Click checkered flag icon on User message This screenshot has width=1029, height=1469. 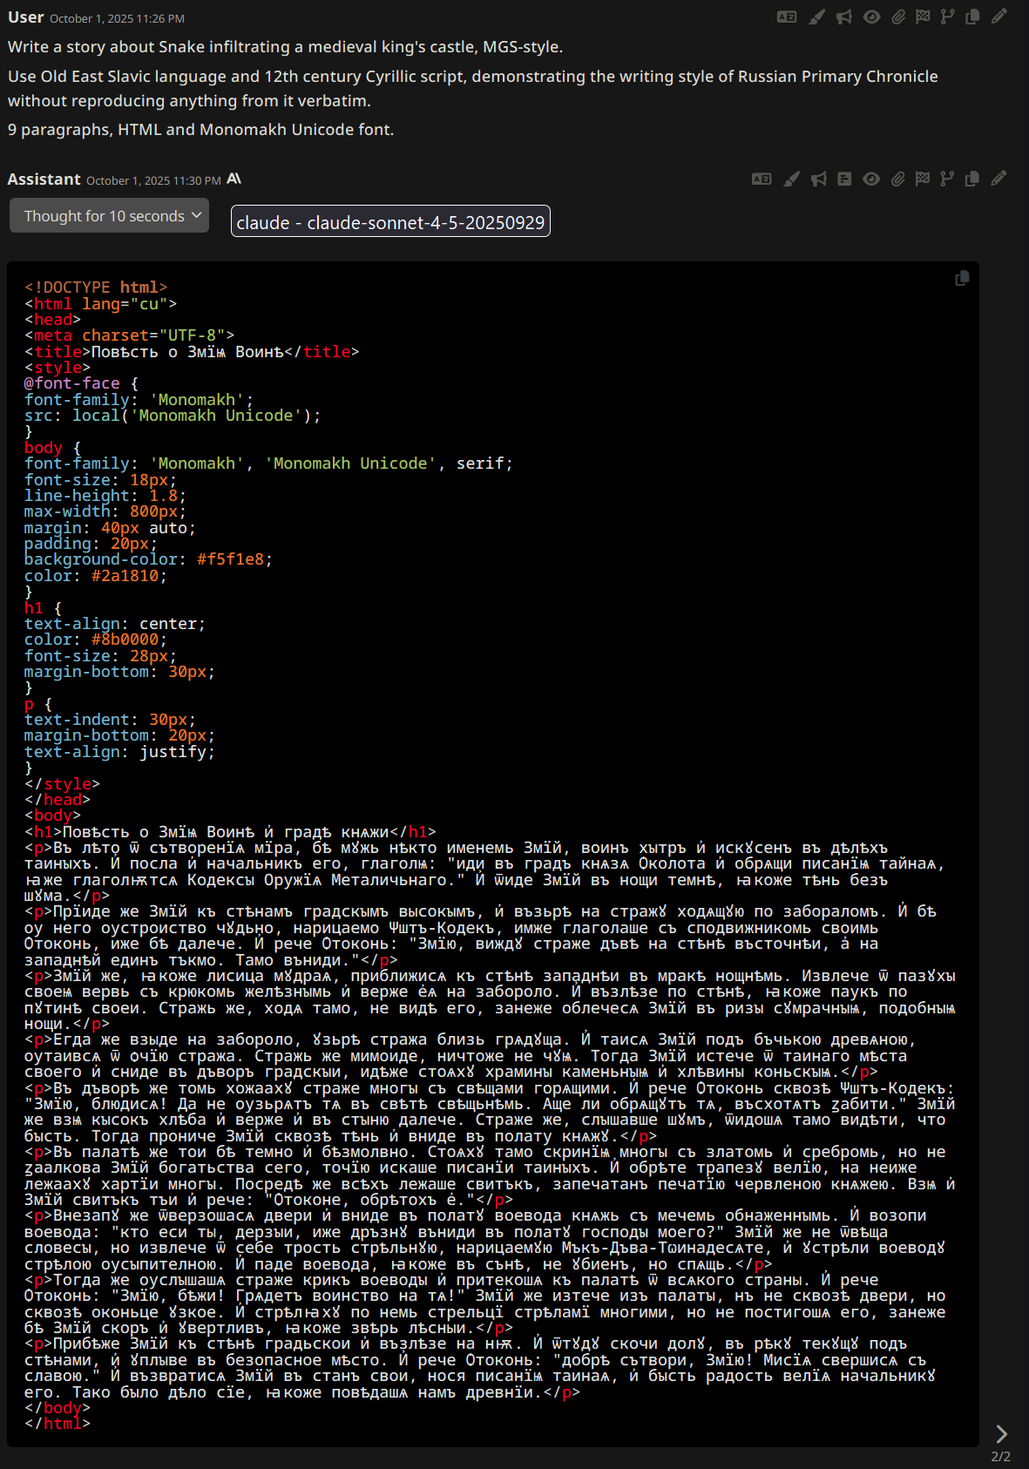[x=923, y=17]
